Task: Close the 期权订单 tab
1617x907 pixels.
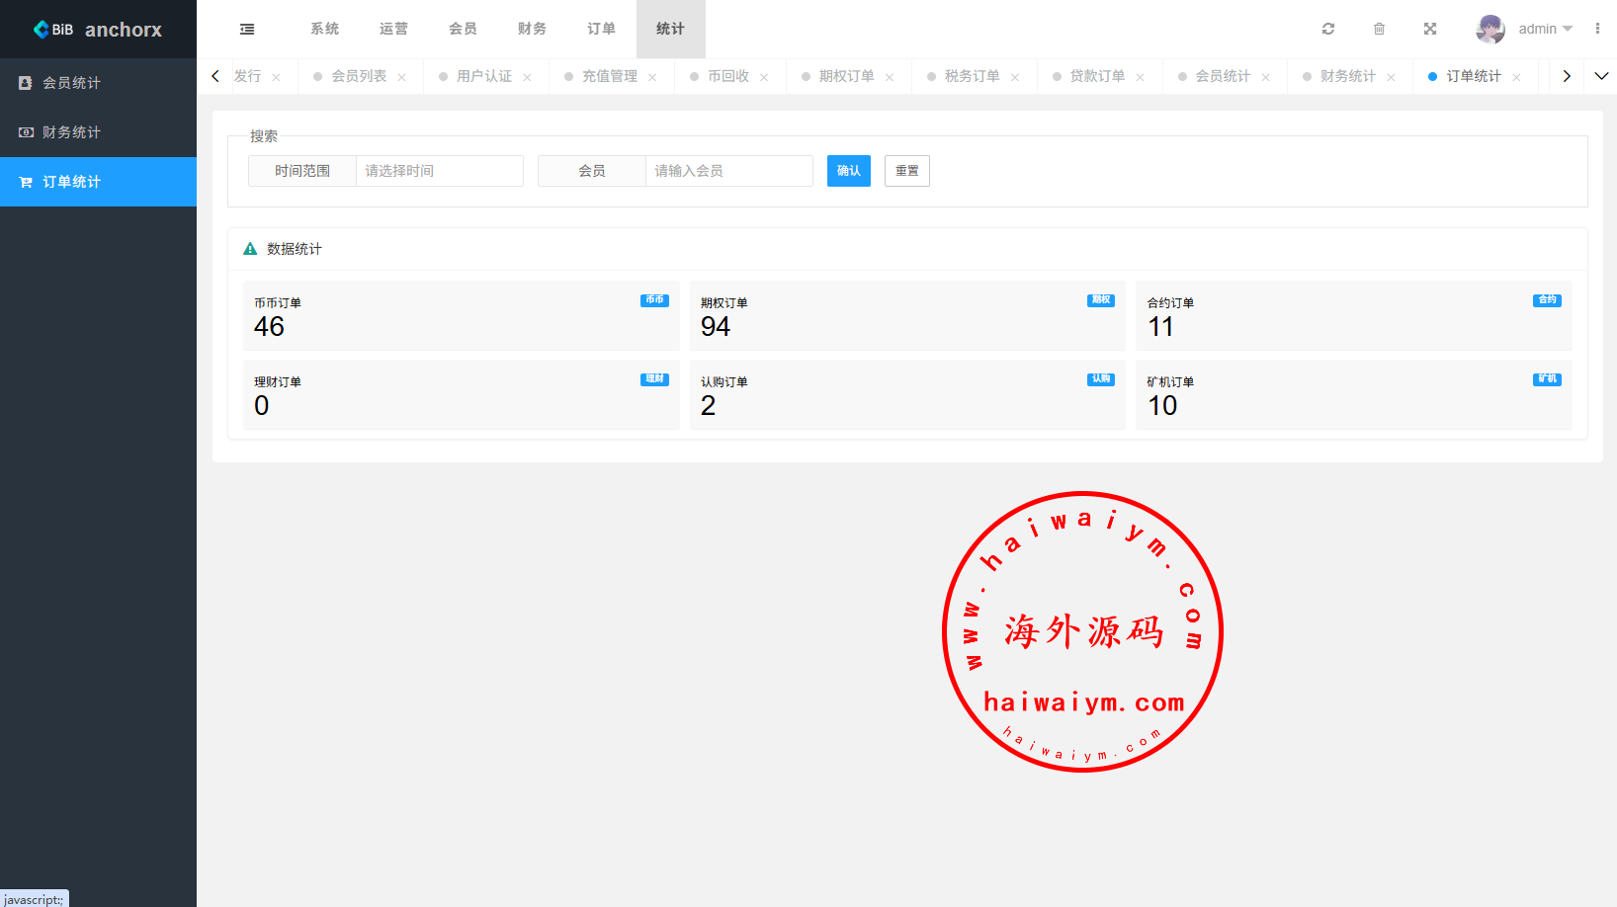Action: click(890, 77)
